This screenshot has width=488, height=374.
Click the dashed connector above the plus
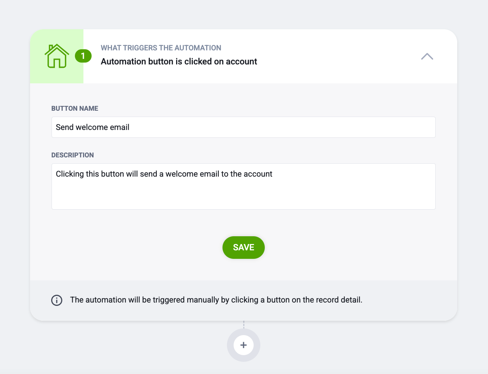coord(244,324)
